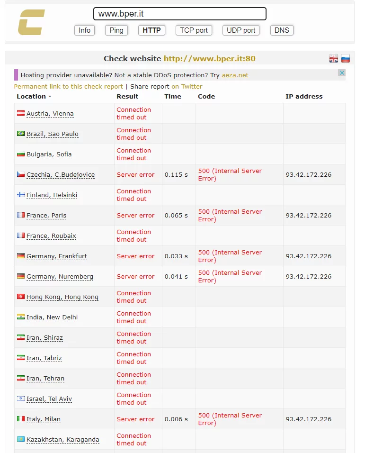The width and height of the screenshot is (365, 453).
Task: Click the Info button
Action: [x=85, y=30]
